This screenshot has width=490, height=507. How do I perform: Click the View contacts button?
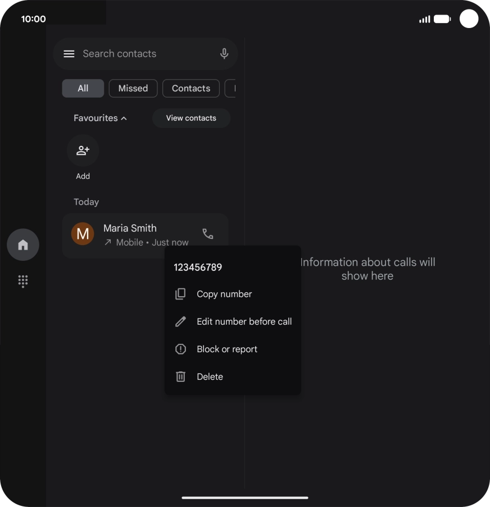coord(191,118)
